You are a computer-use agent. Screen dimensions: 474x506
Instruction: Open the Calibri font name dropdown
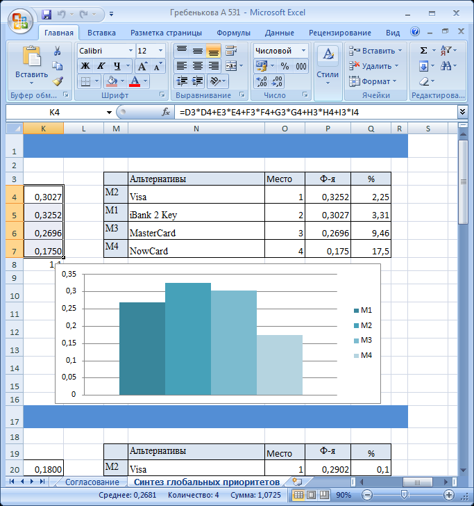click(130, 51)
